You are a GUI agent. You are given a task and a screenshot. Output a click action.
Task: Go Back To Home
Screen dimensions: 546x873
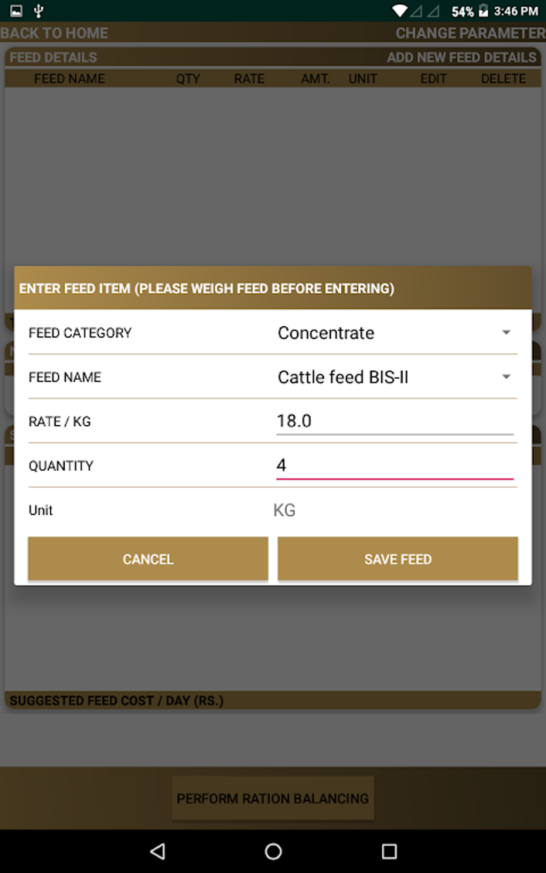[55, 33]
